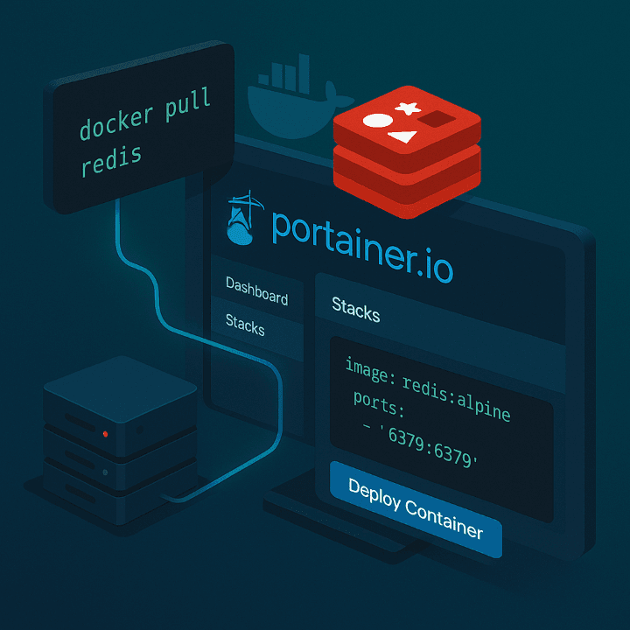Screen dimensions: 630x630
Task: Open Dashboard in the sidebar
Action: tap(256, 290)
